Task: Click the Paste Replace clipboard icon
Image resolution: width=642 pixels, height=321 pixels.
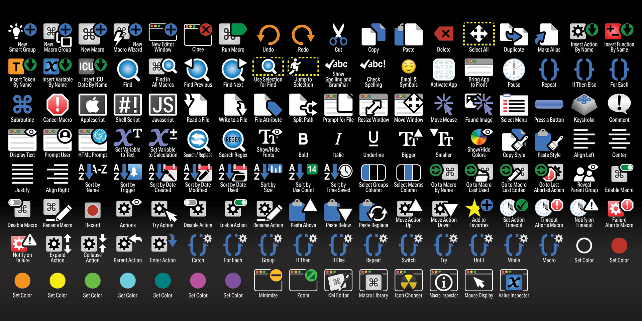Action: [x=373, y=210]
